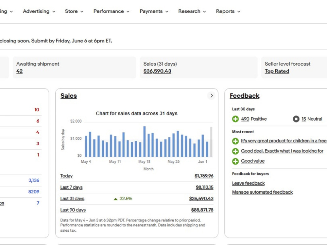Click the Sales card arrow button
The height and width of the screenshot is (245, 327).
(x=211, y=96)
